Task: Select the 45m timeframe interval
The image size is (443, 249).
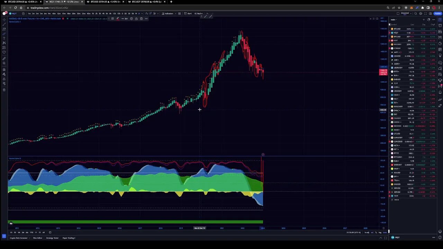Action: 89,13
